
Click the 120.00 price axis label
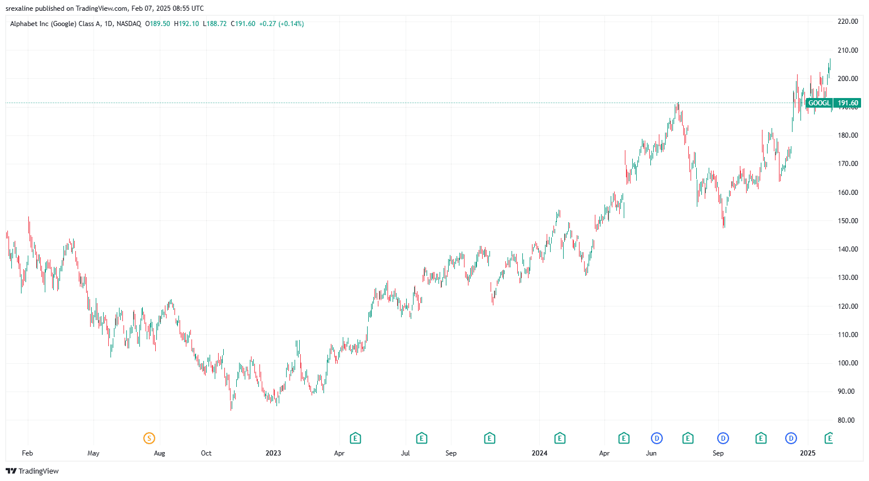click(847, 307)
